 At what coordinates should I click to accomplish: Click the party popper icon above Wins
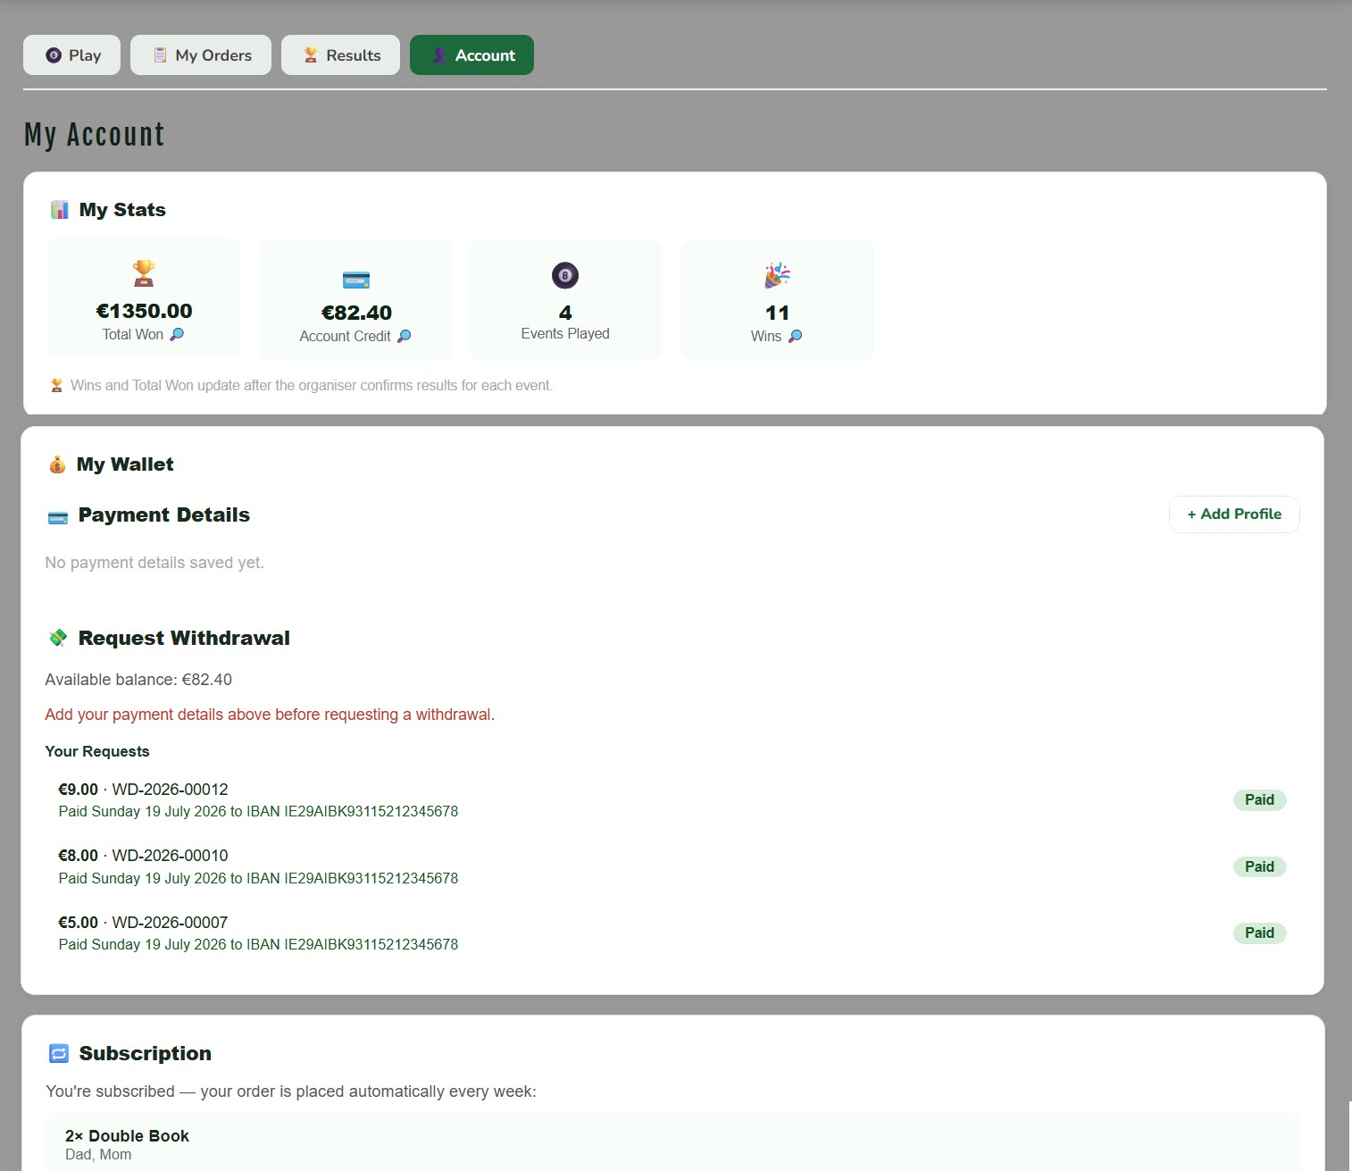point(777,275)
